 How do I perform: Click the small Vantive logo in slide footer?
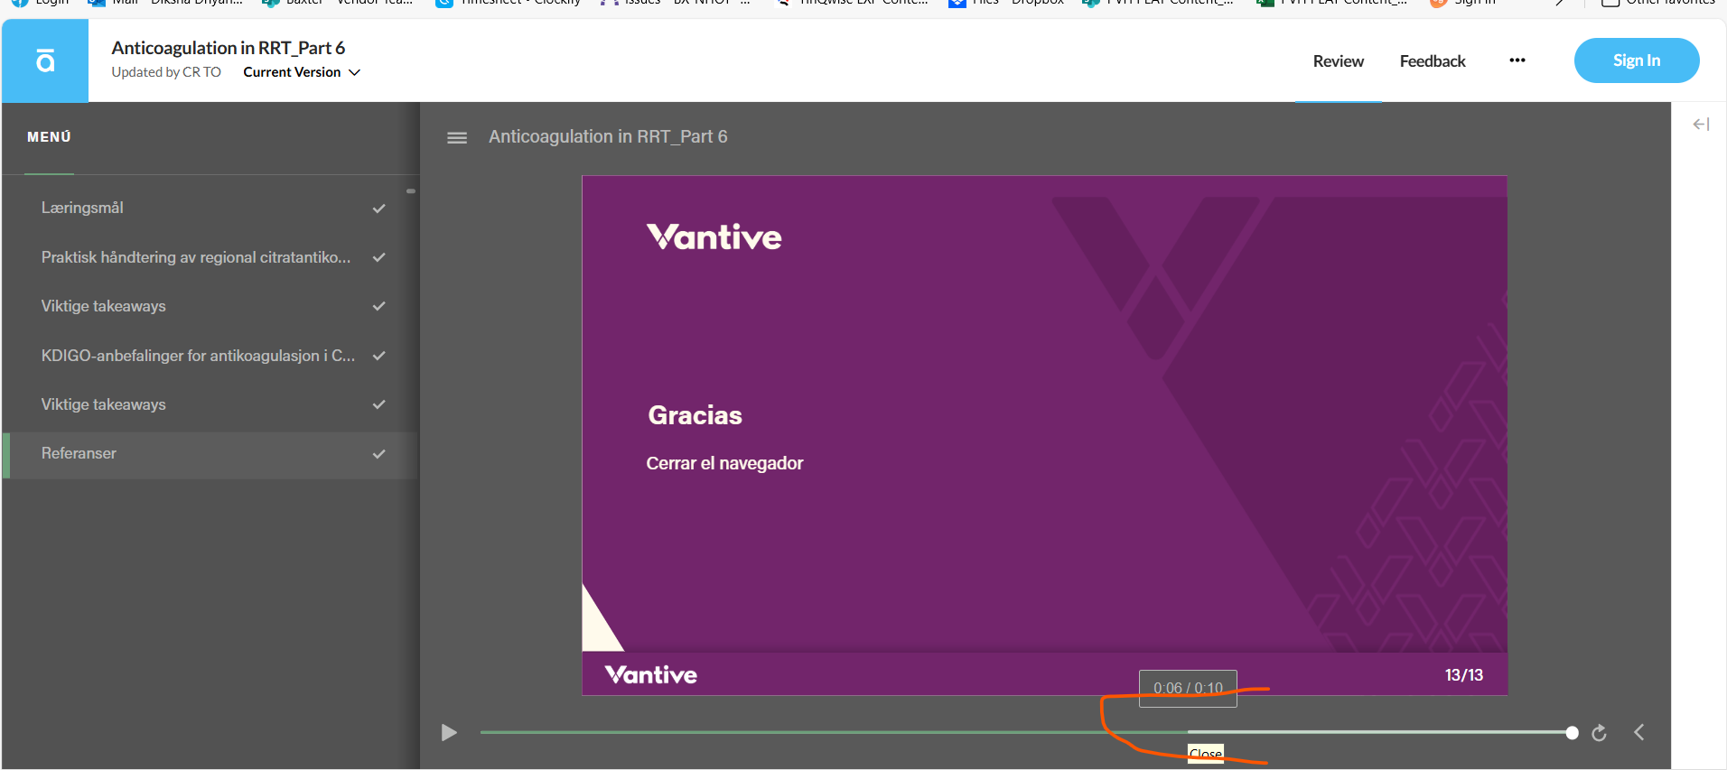650,675
